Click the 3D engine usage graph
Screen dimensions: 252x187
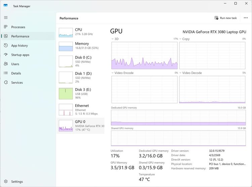pos(144,55)
